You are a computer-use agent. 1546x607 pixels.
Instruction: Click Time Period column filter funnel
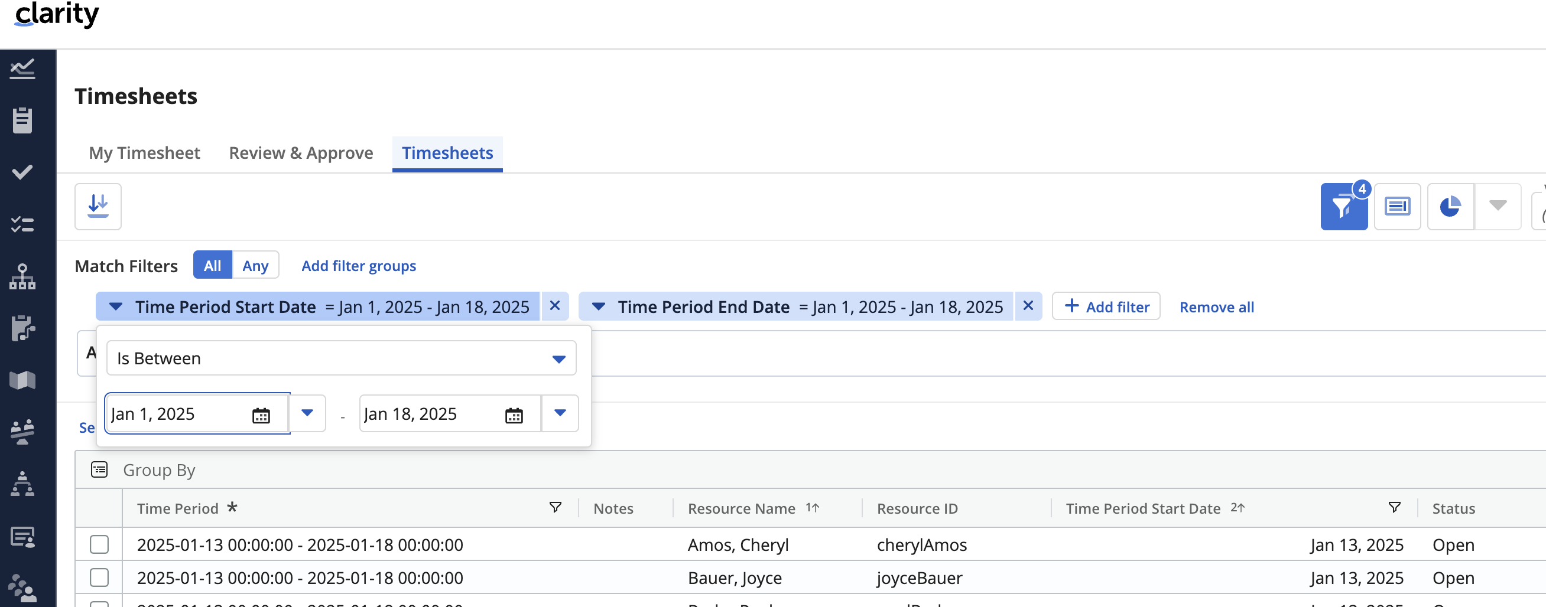point(555,508)
